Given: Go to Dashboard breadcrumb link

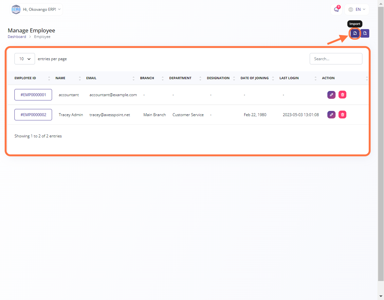Looking at the screenshot, I should [x=17, y=37].
